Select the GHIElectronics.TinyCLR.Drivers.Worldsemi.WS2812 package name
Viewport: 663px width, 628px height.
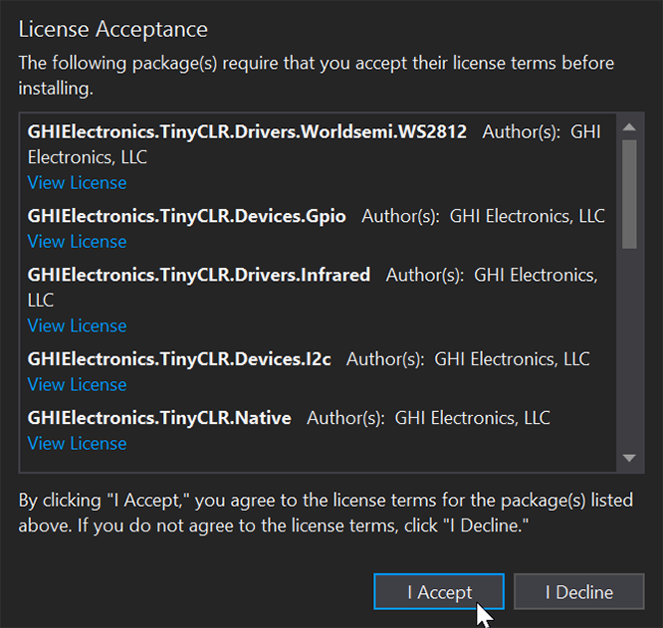(x=247, y=131)
